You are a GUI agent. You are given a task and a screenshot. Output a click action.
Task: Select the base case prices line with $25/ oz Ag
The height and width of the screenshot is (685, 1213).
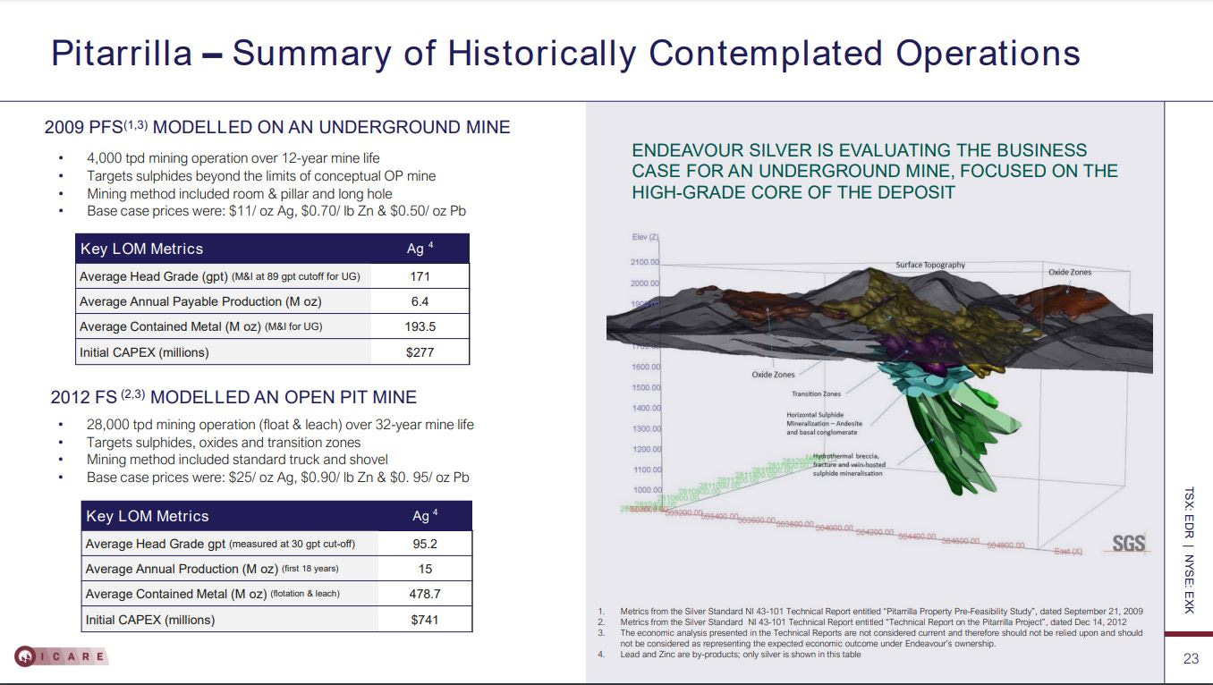pyautogui.click(x=278, y=478)
